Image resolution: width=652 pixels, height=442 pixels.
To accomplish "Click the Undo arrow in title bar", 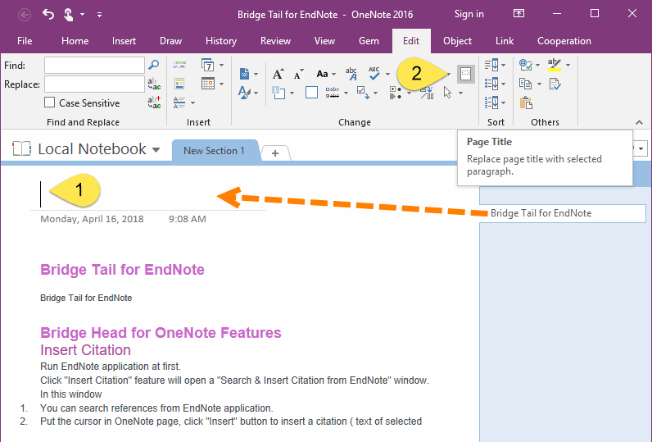I will pos(48,15).
